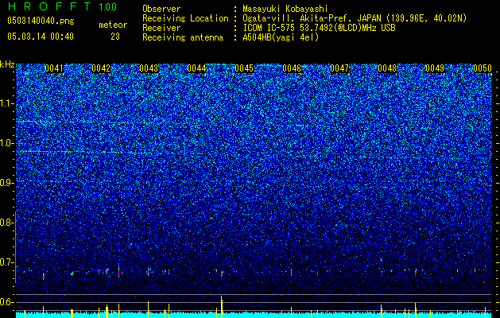This screenshot has width=500, height=318.
Task: Click the 0041 time marker
Action: click(x=54, y=68)
